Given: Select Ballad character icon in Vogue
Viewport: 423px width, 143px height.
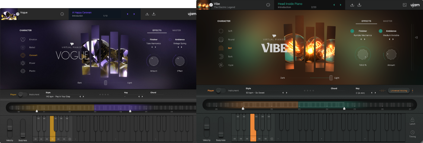Looking at the screenshot, I should point(23,47).
